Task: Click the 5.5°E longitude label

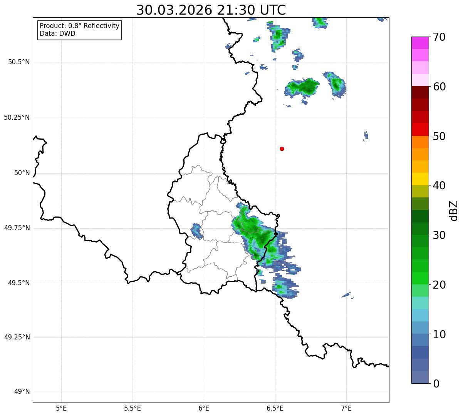Action: pos(133,408)
